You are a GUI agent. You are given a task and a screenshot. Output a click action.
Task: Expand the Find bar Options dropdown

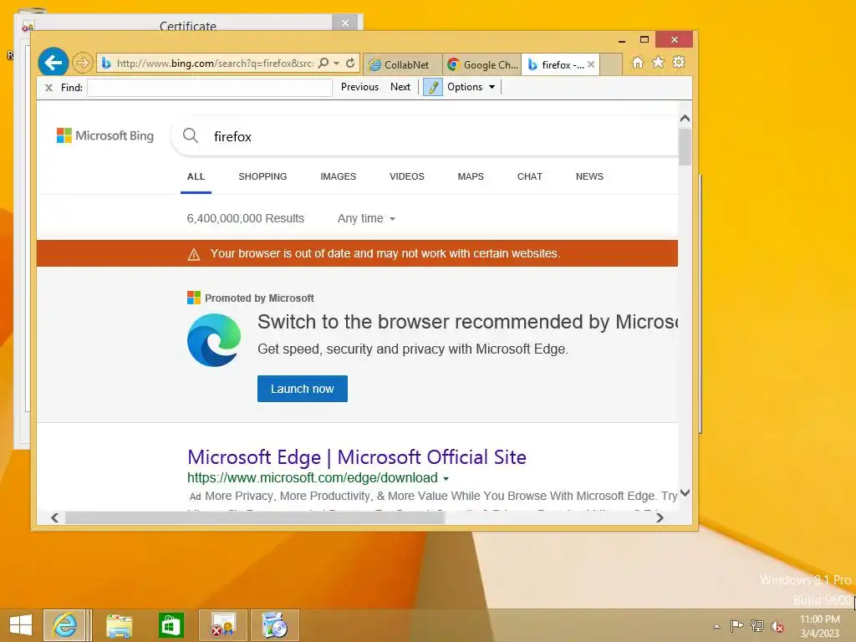point(471,87)
